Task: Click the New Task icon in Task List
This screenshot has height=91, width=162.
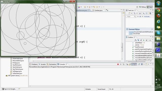Action: coord(129,13)
